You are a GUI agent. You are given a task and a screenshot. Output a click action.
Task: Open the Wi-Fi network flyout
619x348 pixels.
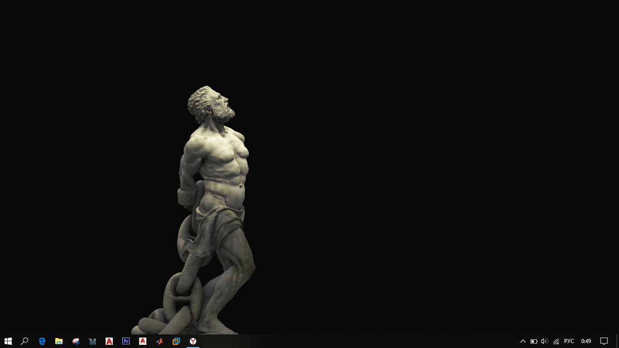tap(556, 341)
